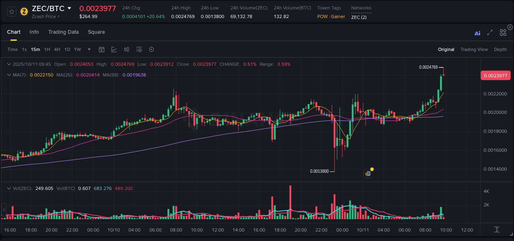
Task: Switch chart display to Depth
Action: pos(500,49)
